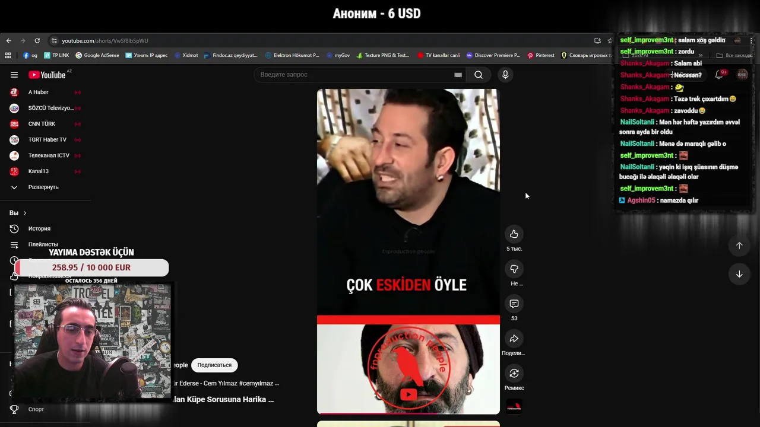This screenshot has height=427, width=760.
Task: Open the browser apps grid icon
Action: tap(8, 55)
